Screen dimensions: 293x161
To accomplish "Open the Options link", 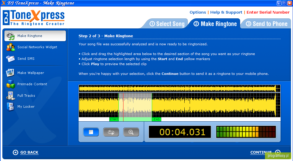I will 198,12.
